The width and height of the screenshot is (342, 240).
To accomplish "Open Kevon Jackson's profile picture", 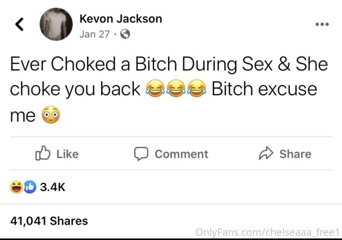I will click(x=56, y=24).
